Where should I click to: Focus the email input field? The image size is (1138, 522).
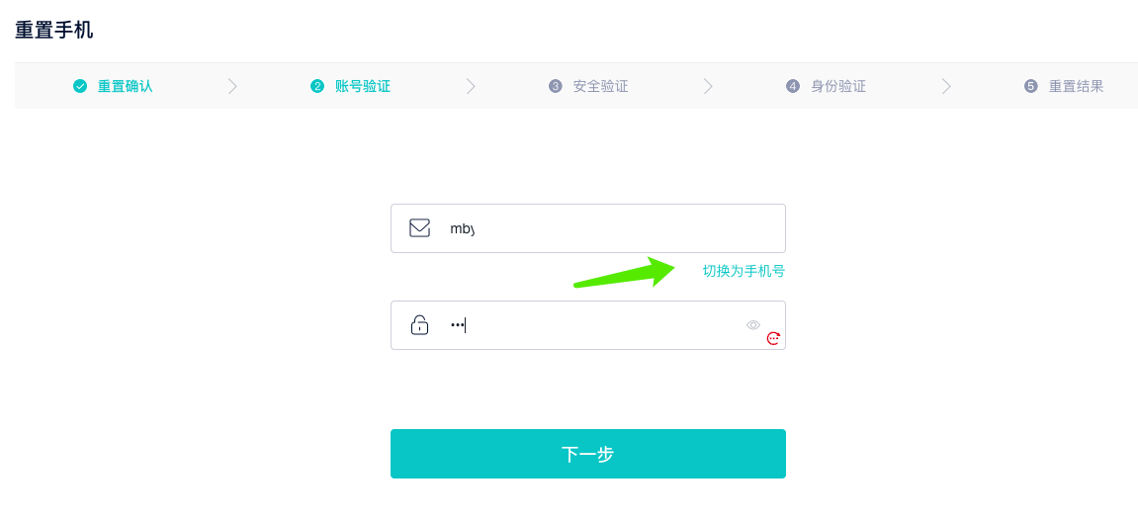tap(588, 228)
